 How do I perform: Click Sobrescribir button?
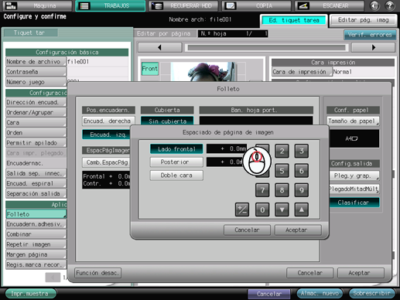click(372, 294)
